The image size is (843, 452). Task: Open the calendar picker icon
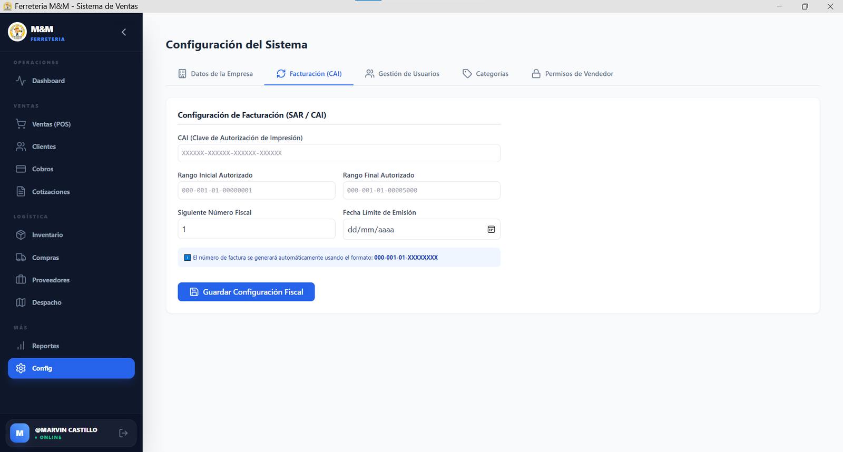click(491, 229)
